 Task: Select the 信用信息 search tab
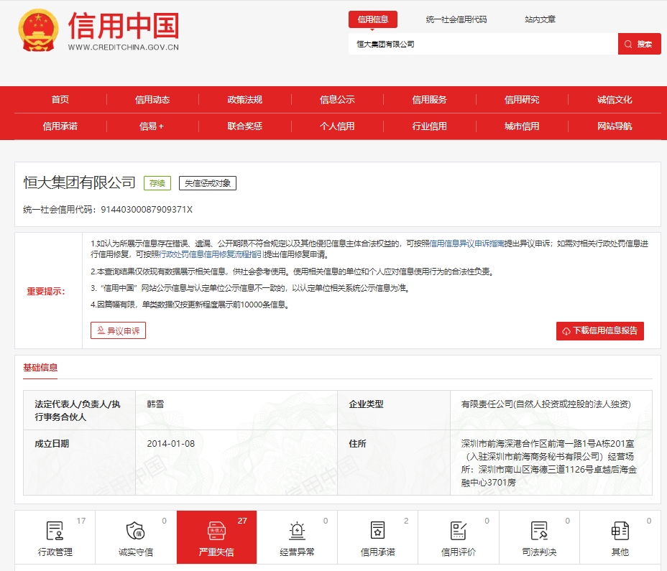click(372, 19)
